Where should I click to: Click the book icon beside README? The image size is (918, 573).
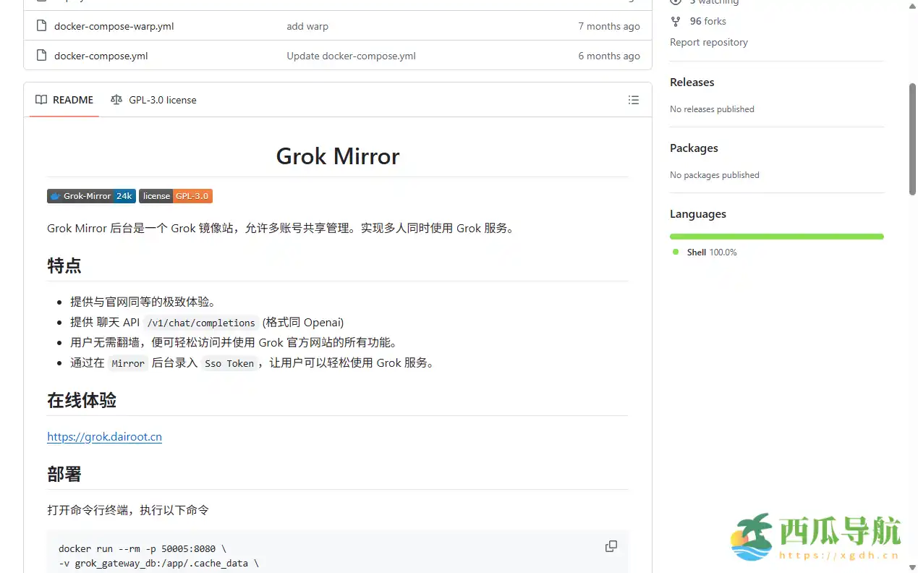(x=41, y=100)
